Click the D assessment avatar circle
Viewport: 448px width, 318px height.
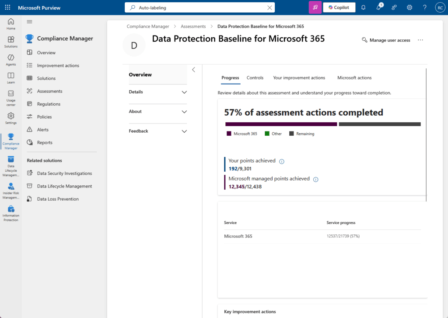pos(134,45)
